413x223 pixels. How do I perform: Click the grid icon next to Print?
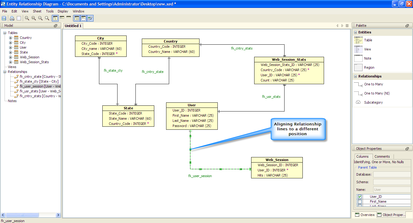click(x=19, y=18)
